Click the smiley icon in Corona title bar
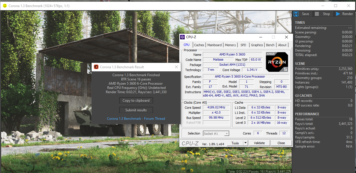This screenshot has width=356, height=173. [4, 6]
